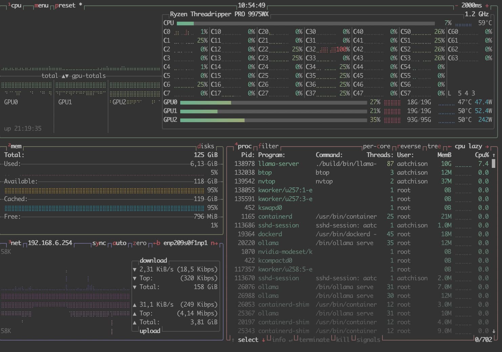Increase the 2000ms update interval with plus
This screenshot has height=352, width=502.
pos(487,5)
